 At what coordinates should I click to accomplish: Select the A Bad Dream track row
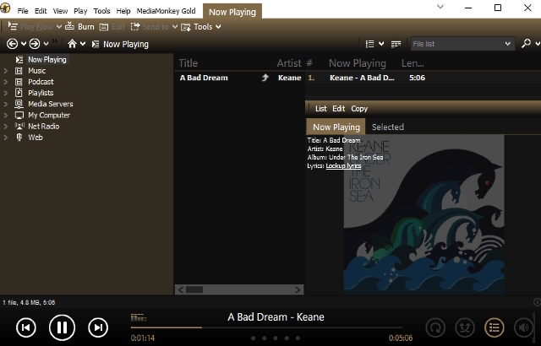point(240,78)
